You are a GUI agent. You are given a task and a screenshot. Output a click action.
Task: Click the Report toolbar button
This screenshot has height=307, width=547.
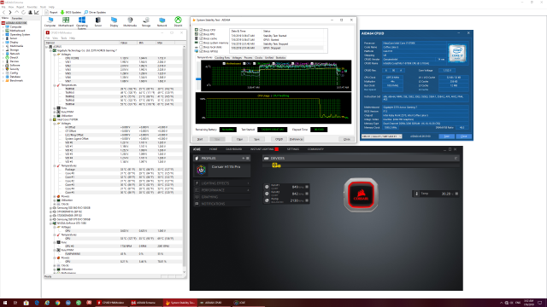tap(51, 12)
